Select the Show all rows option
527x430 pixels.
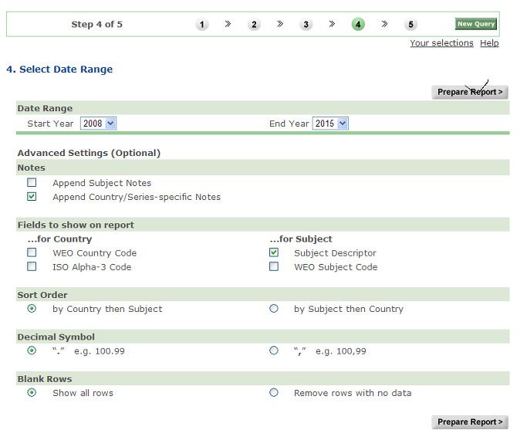(32, 392)
